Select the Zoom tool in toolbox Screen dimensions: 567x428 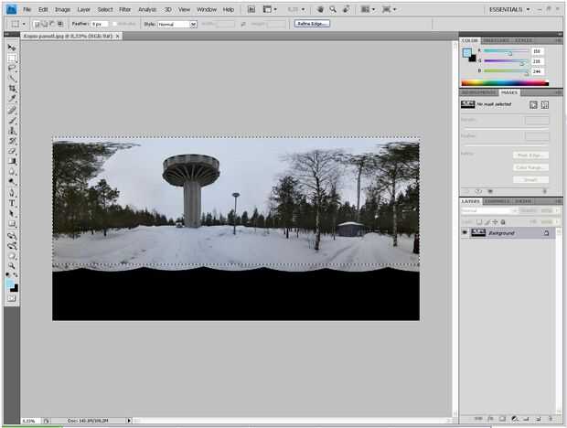coord(12,267)
